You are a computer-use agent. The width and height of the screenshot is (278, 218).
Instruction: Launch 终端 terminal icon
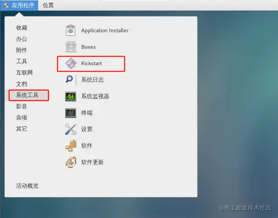71,113
